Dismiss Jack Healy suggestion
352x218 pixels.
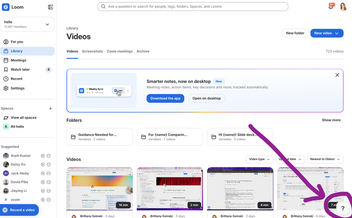pyautogui.click(x=49, y=173)
